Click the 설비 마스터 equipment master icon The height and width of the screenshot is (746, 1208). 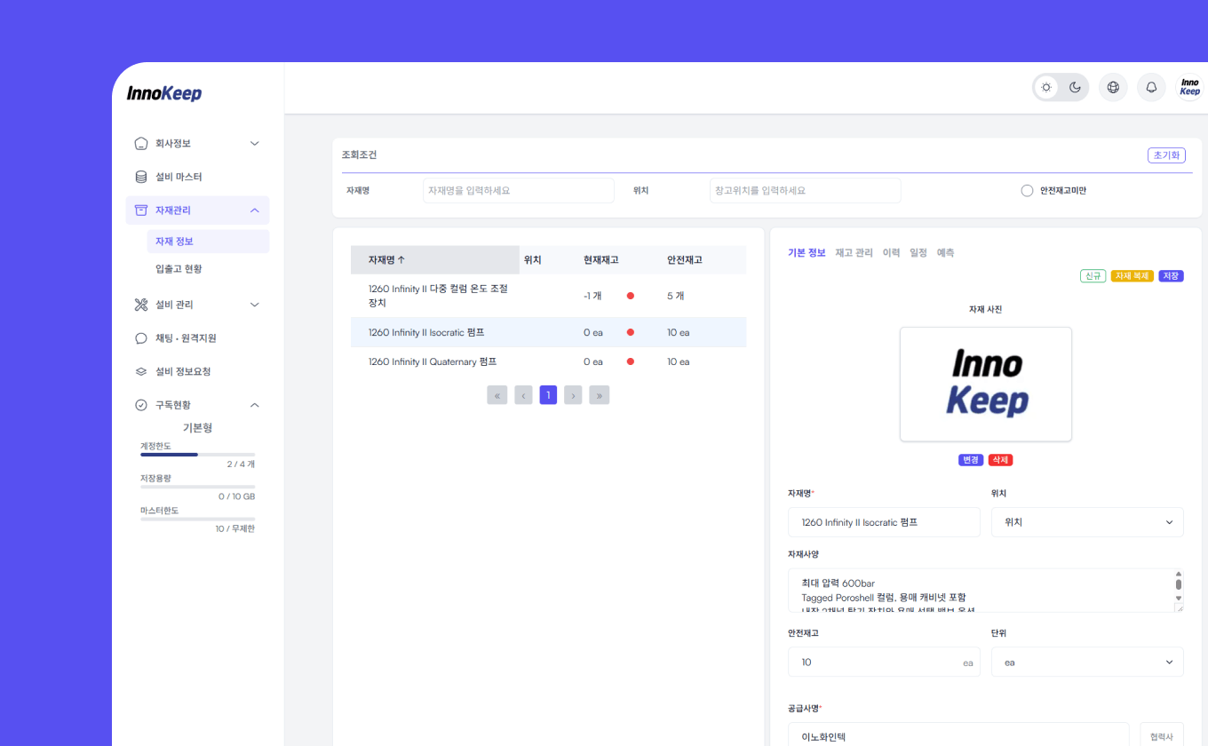click(141, 176)
